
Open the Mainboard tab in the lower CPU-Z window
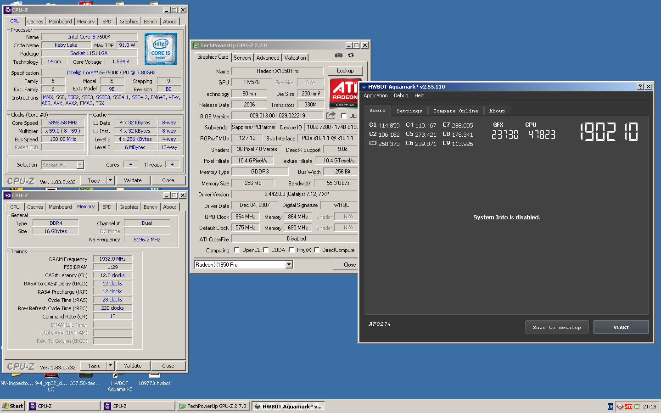[x=60, y=207]
